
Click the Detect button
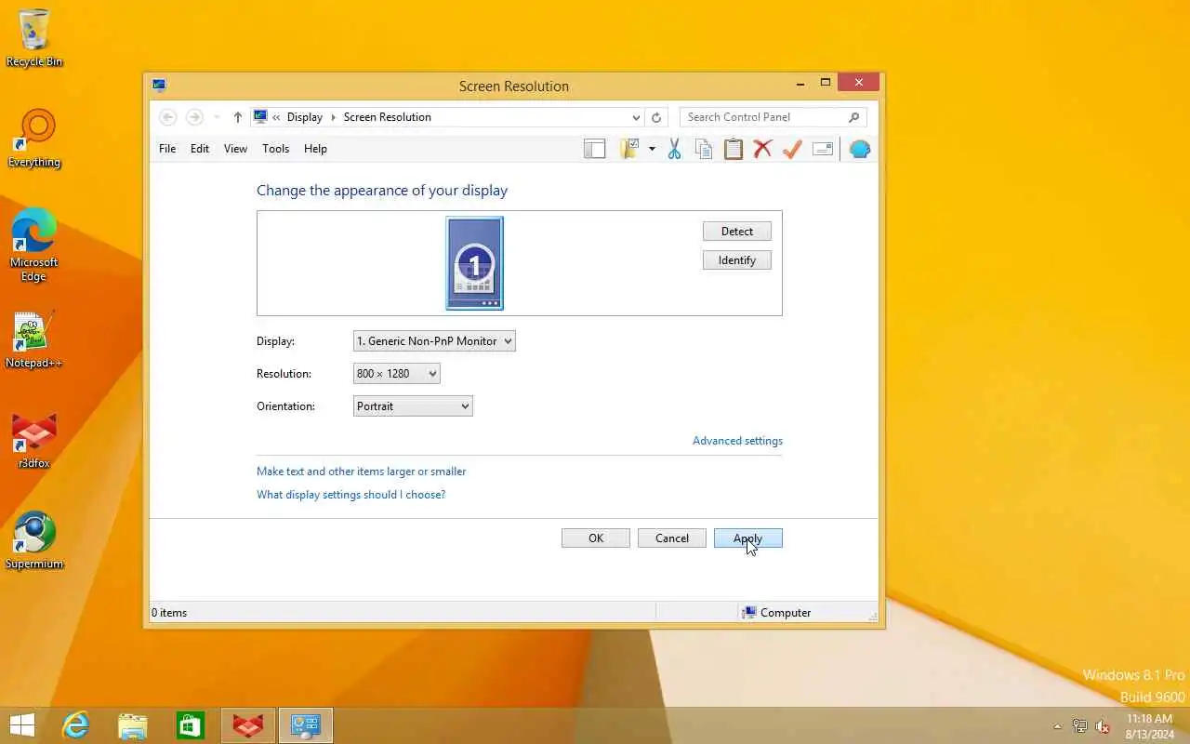[737, 232]
